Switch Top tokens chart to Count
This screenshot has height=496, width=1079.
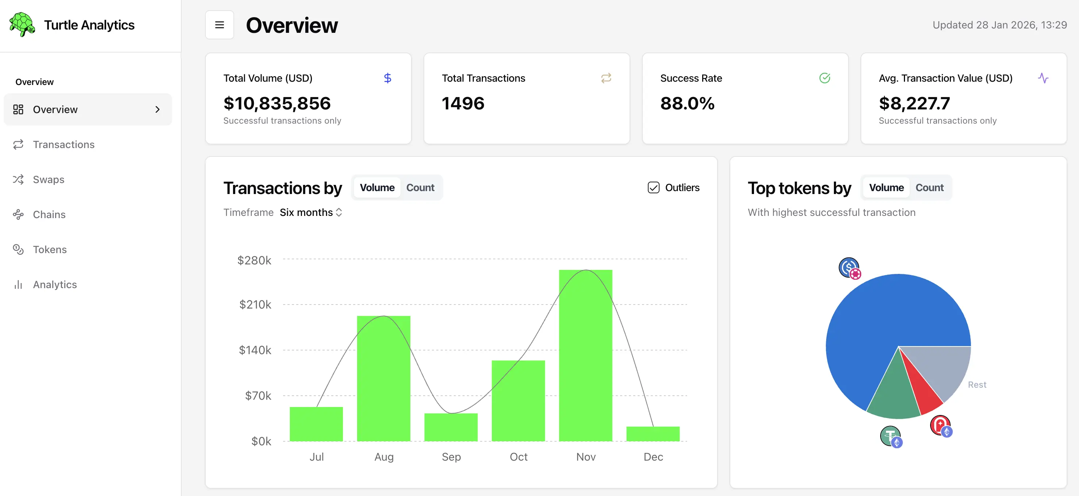click(929, 188)
